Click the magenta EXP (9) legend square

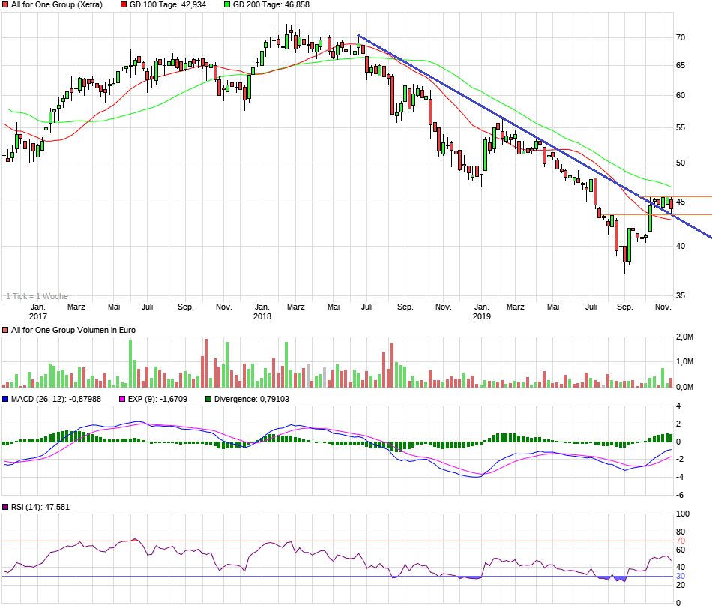(x=123, y=399)
